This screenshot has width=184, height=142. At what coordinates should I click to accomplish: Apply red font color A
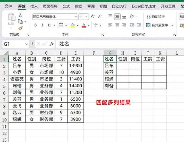pos(84,25)
